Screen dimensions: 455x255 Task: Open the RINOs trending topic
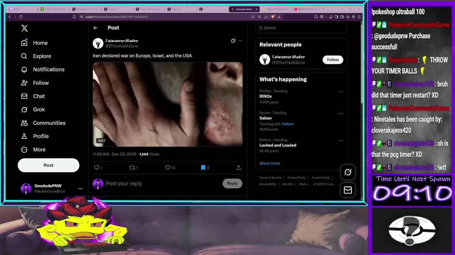pyautogui.click(x=266, y=96)
